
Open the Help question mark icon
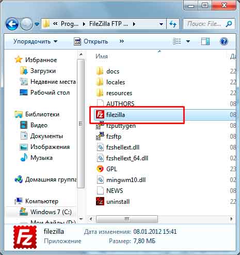click(224, 41)
